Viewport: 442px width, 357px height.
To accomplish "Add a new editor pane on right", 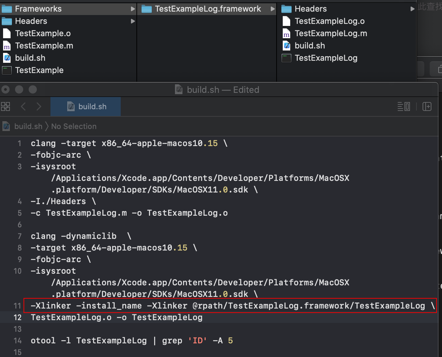I will tap(427, 106).
